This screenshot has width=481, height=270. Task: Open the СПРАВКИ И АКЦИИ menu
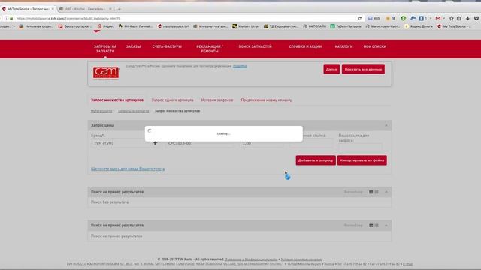pyautogui.click(x=305, y=46)
